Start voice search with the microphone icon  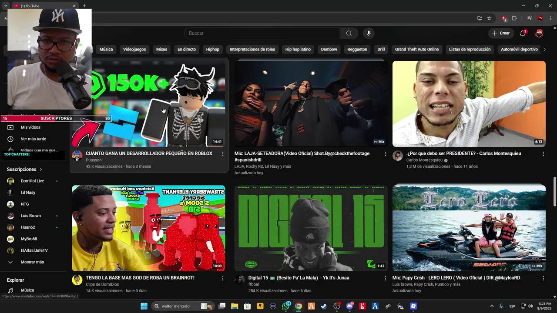pyautogui.click(x=369, y=33)
